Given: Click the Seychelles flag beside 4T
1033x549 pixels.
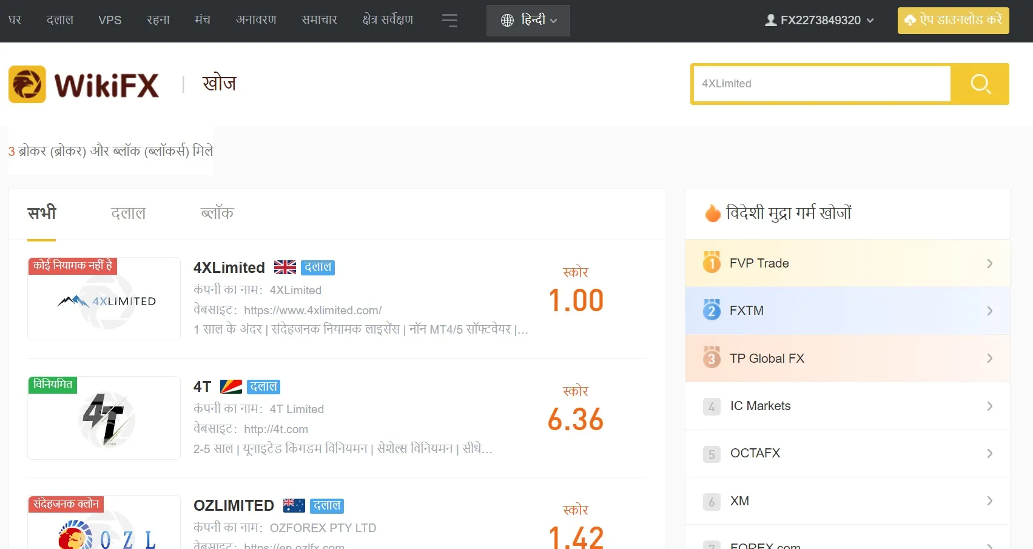Looking at the screenshot, I should pos(230,386).
